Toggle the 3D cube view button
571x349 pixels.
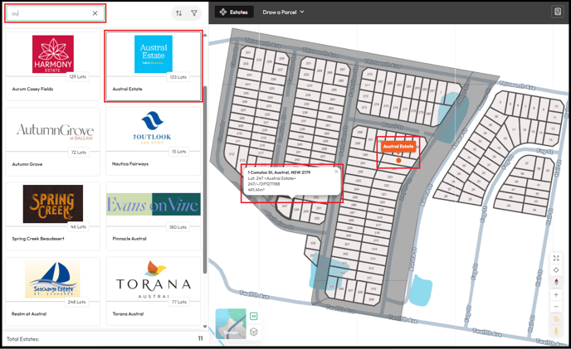254,332
